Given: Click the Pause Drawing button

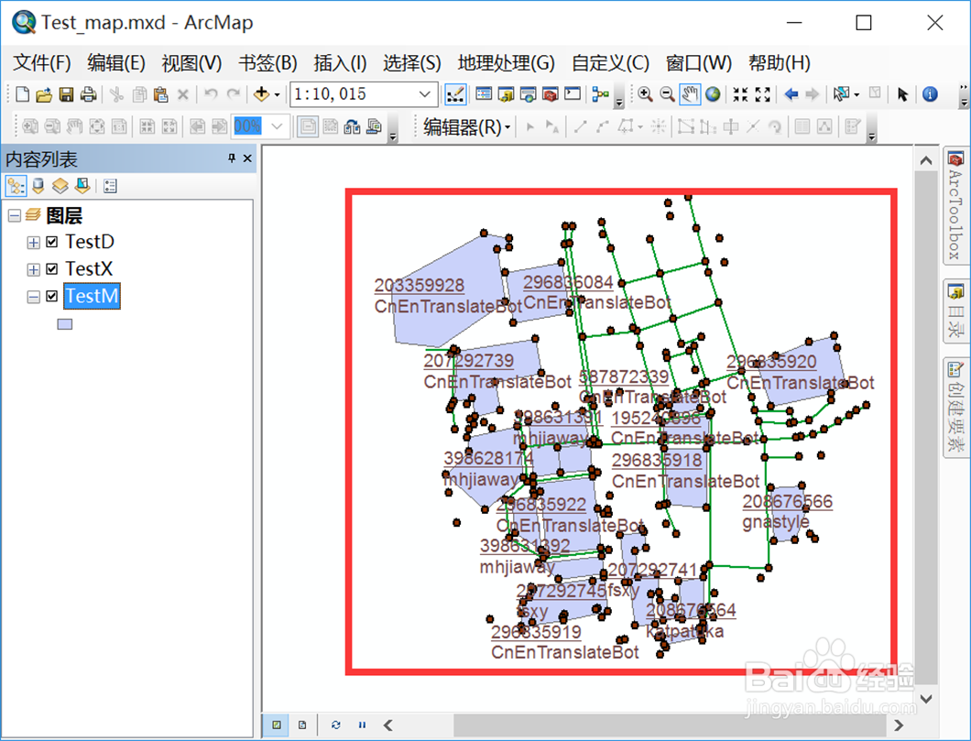Looking at the screenshot, I should pyautogui.click(x=362, y=725).
